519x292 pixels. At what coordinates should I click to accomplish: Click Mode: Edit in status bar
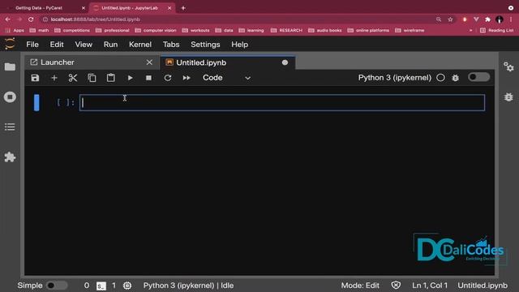coord(360,286)
